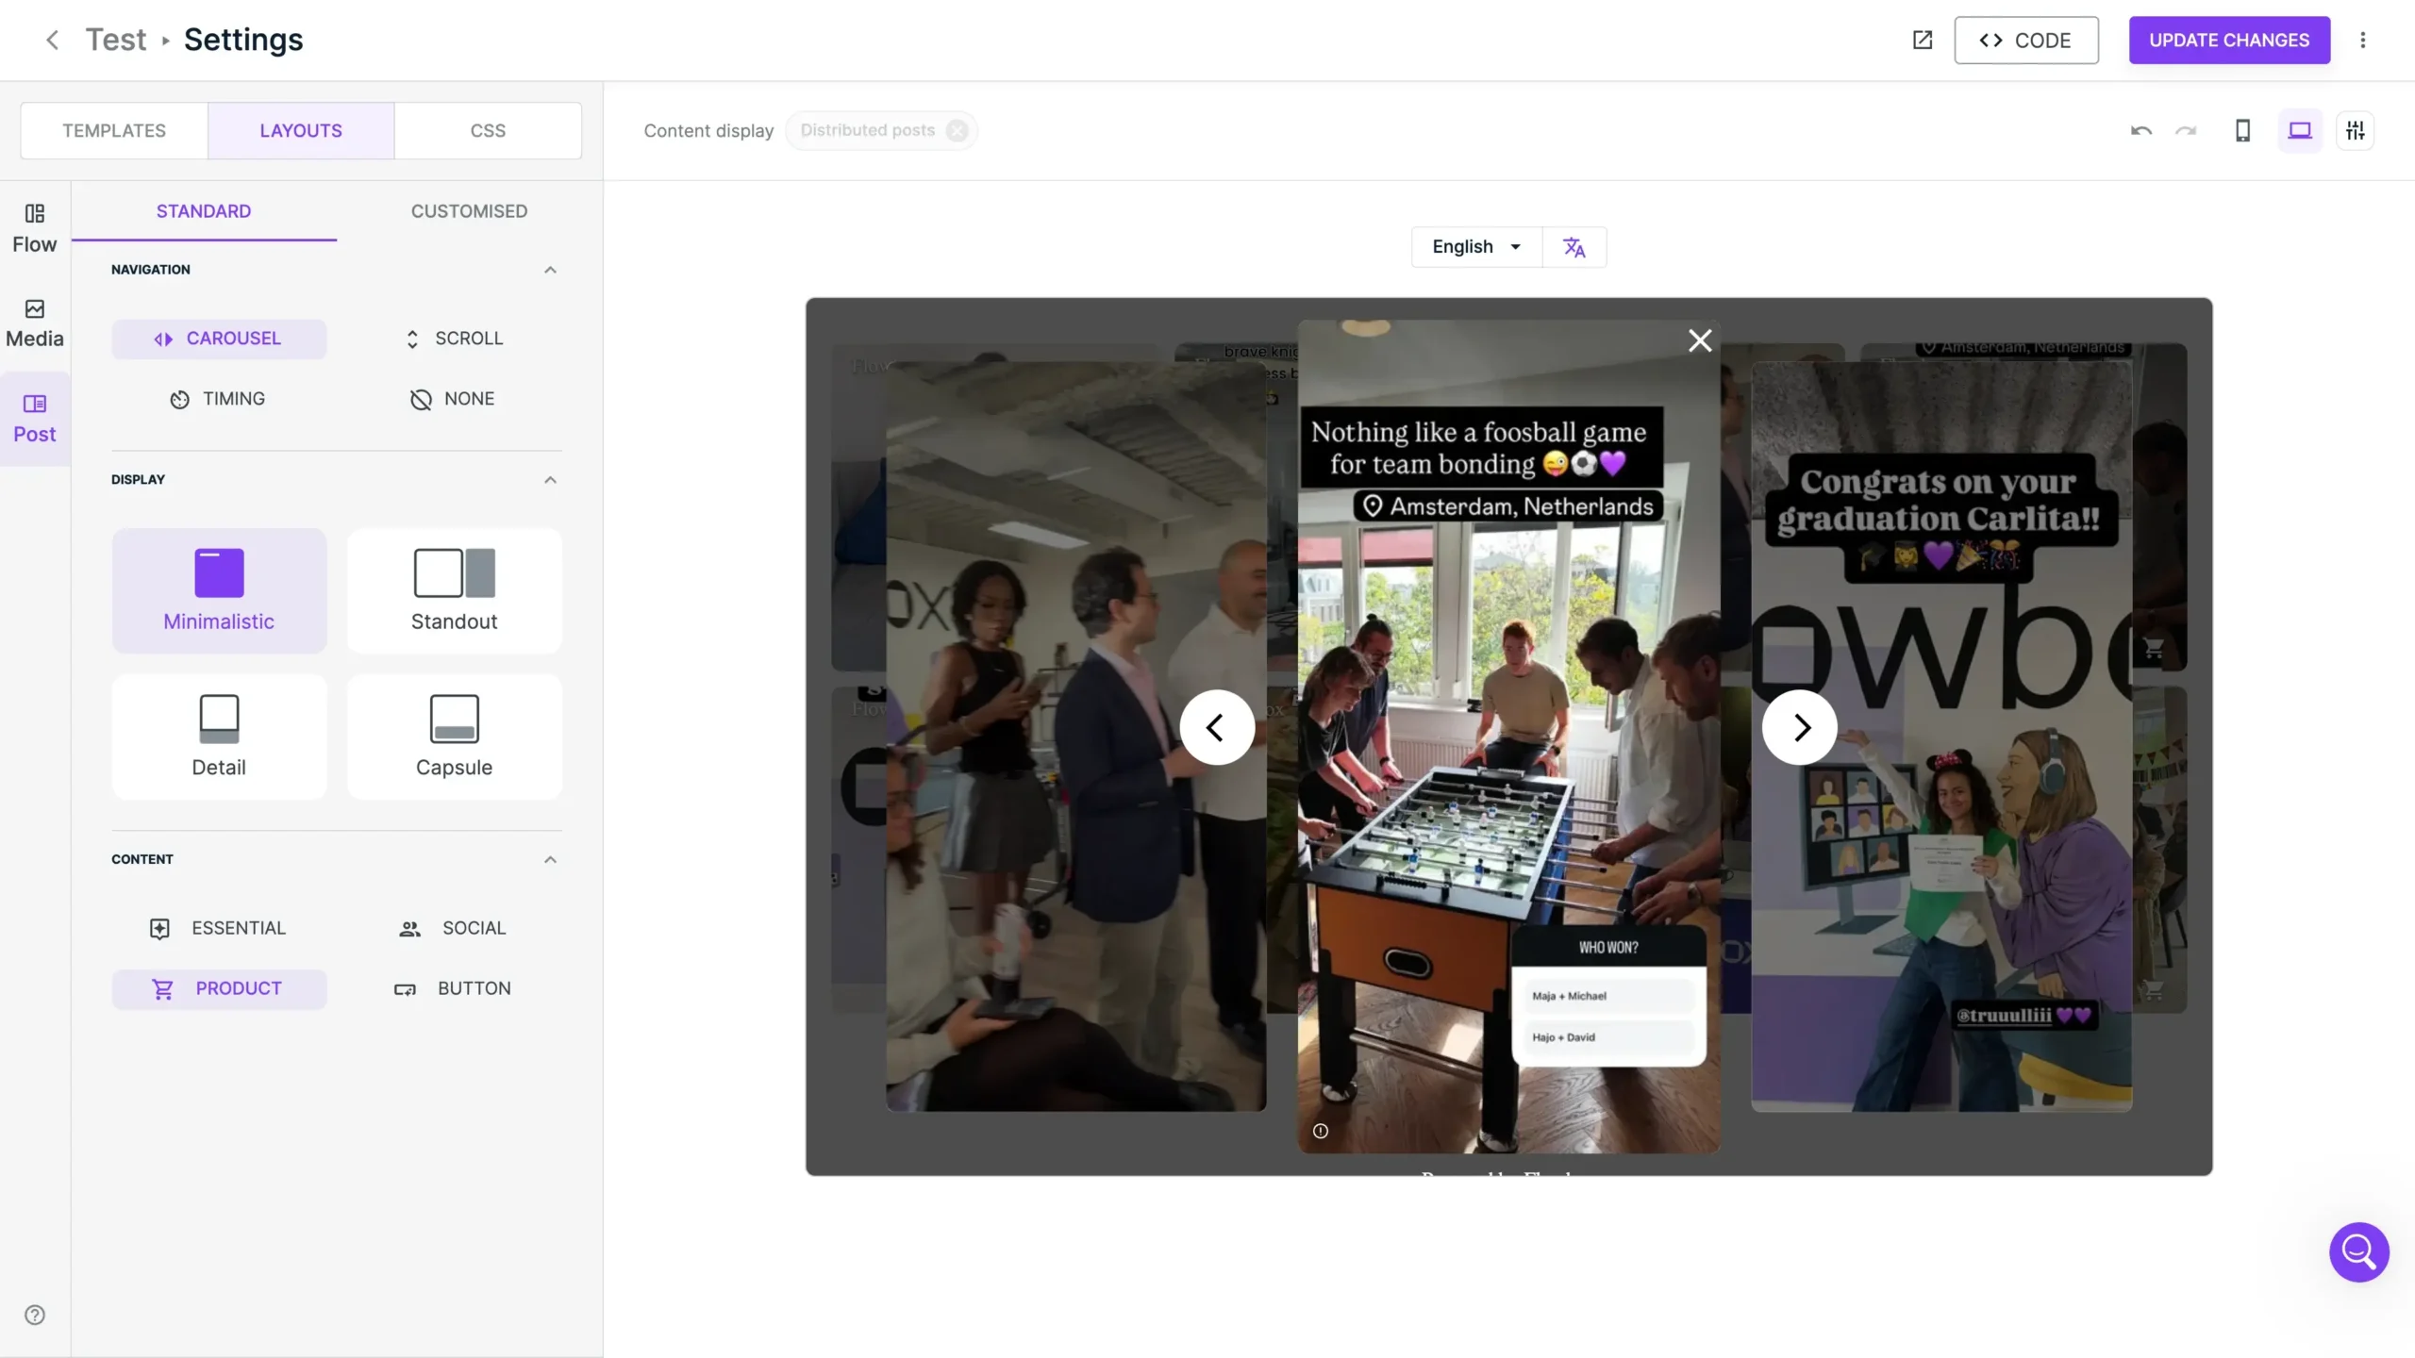Open the Media sidebar section
This screenshot has height=1358, width=2415.
point(35,323)
